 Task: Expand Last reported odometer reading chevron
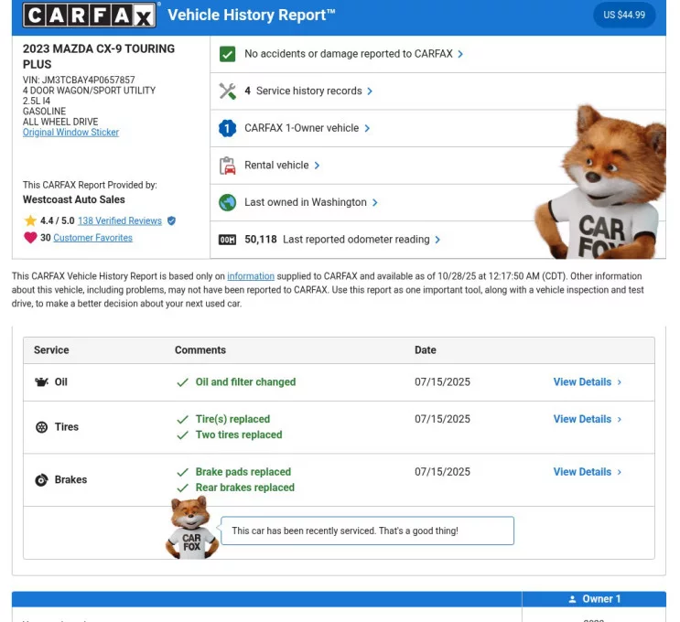click(437, 240)
